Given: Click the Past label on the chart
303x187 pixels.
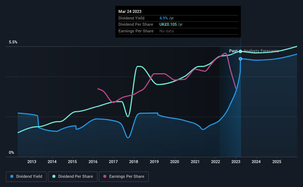Looking at the screenshot, I should point(233,51).
